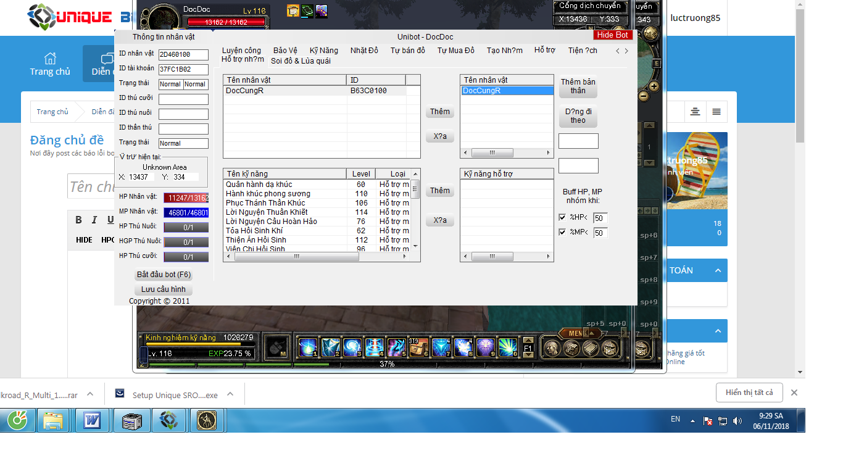The width and height of the screenshot is (843, 474).
Task: Open Microsoft Word from the taskbar
Action: pos(92,421)
